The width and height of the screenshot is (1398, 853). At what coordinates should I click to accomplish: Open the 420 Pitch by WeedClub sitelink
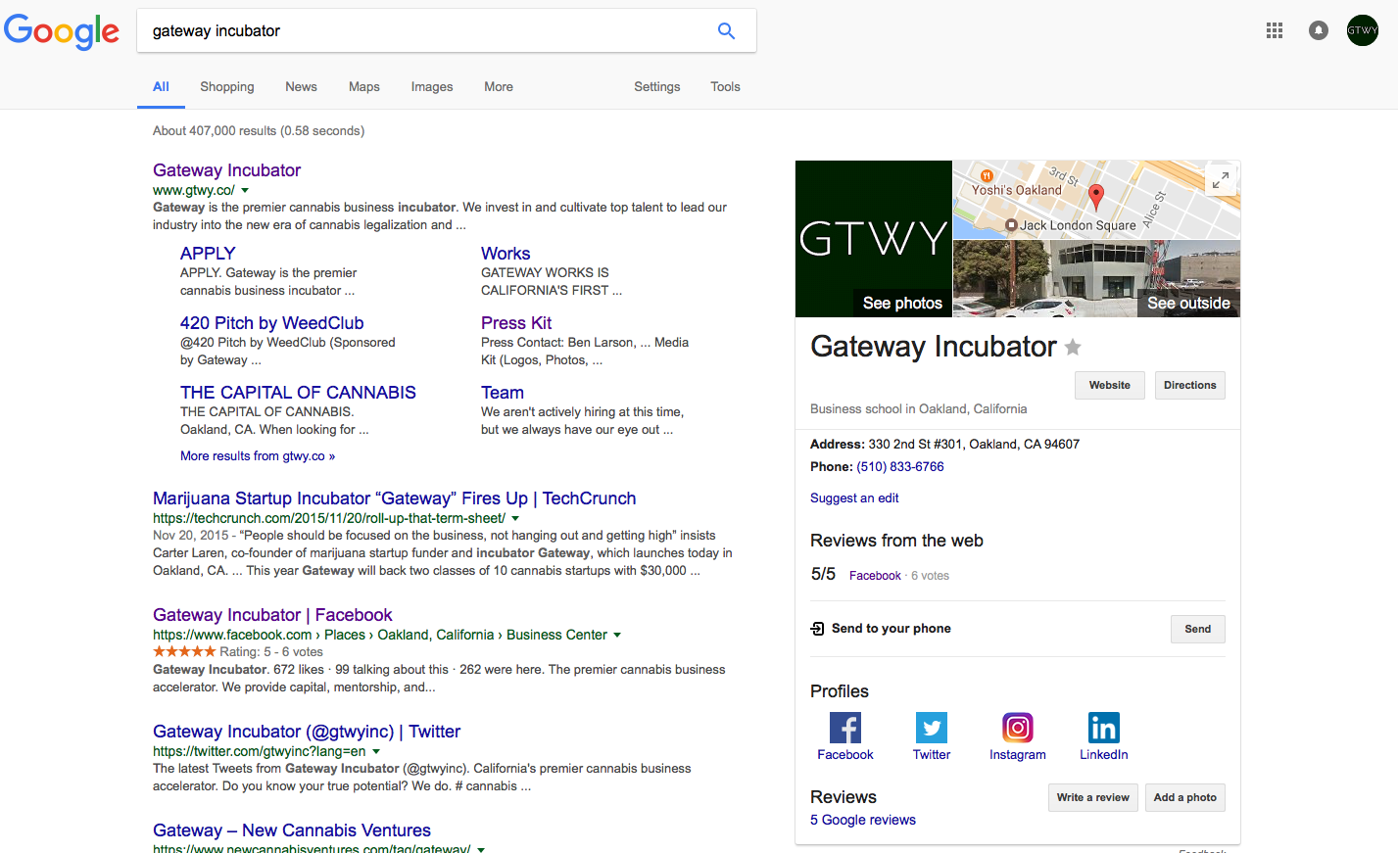tap(272, 323)
